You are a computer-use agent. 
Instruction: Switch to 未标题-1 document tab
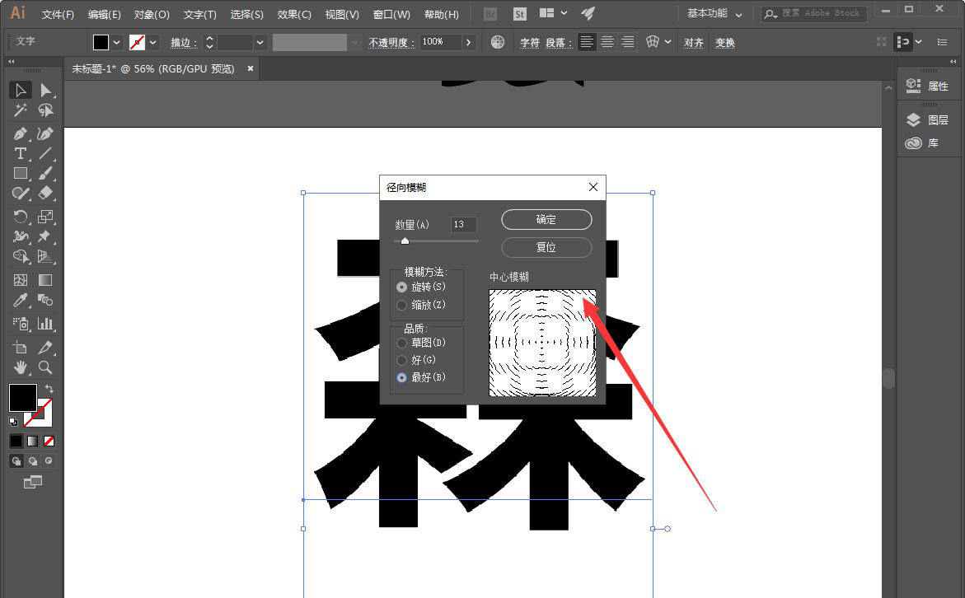[153, 69]
